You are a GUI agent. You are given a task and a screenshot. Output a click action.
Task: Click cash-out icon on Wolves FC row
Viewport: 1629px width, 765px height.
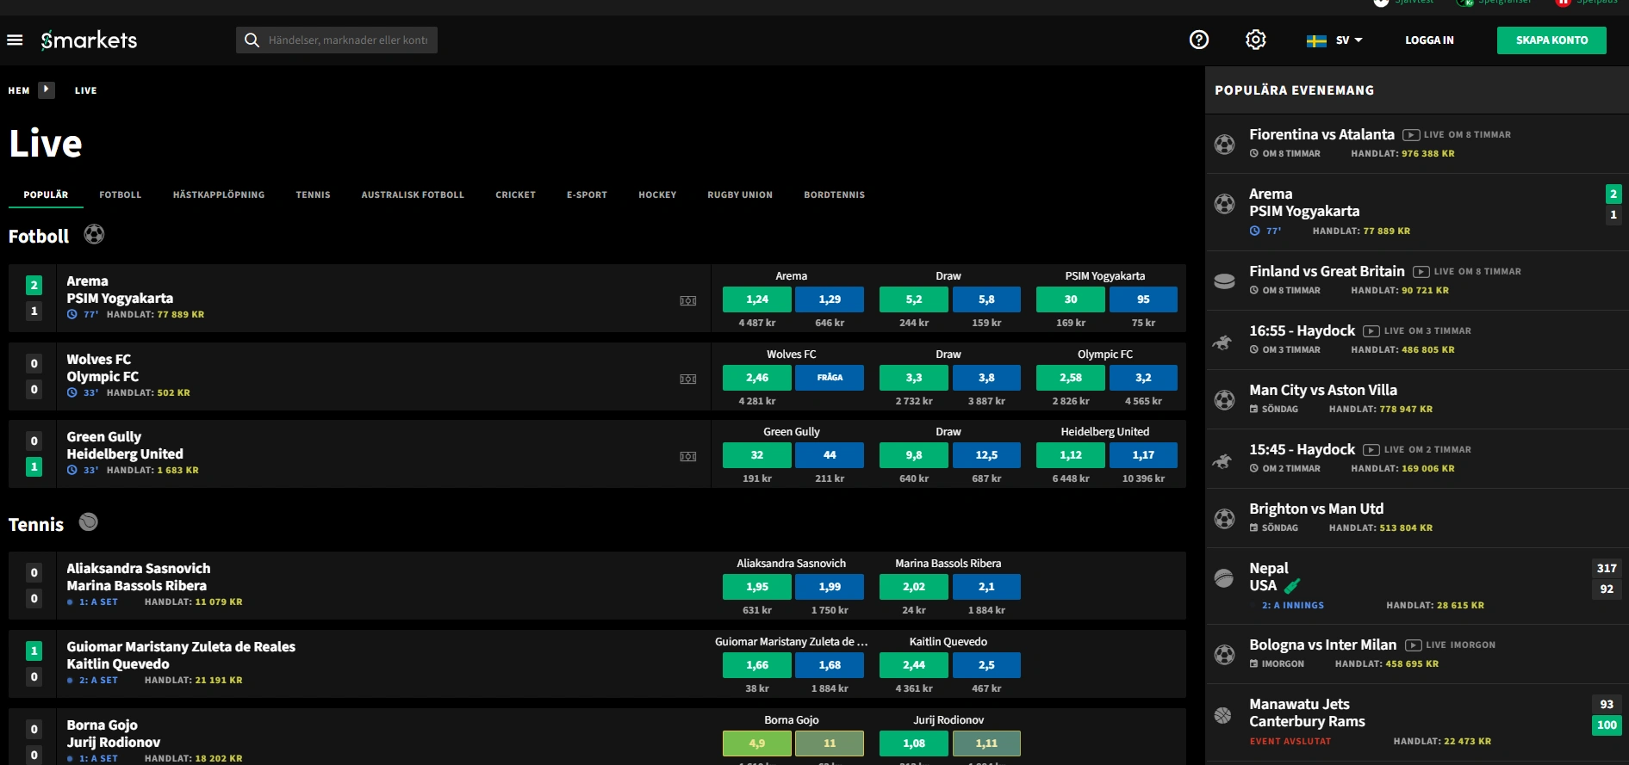tap(687, 379)
